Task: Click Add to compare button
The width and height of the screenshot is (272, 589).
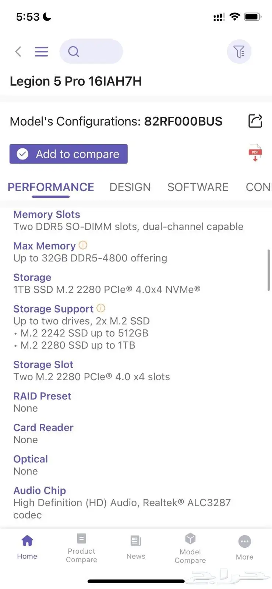Action: [68, 154]
